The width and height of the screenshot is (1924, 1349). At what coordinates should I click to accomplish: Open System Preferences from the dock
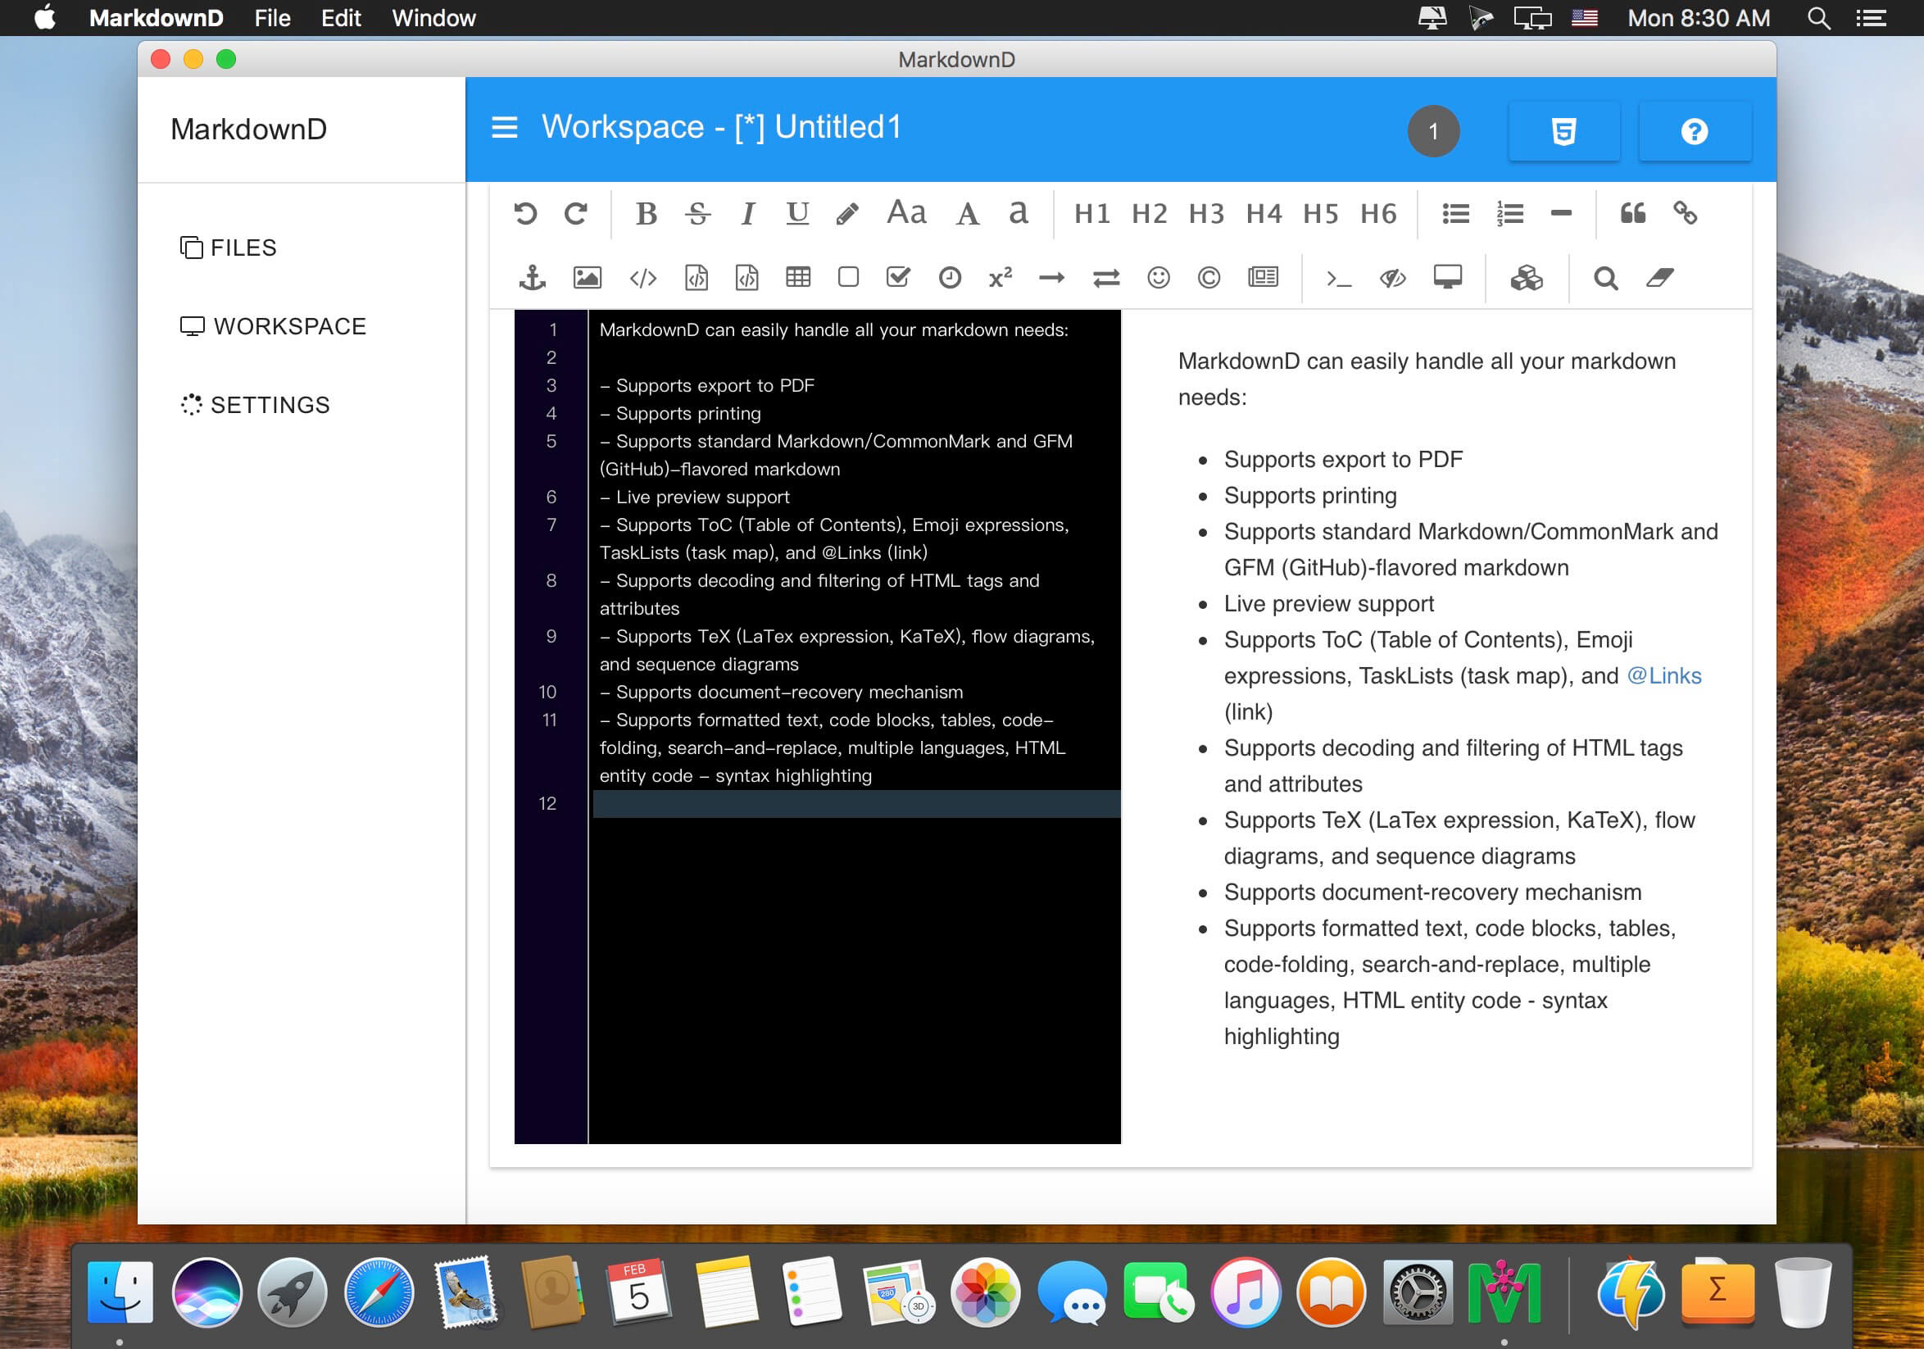pos(1417,1292)
